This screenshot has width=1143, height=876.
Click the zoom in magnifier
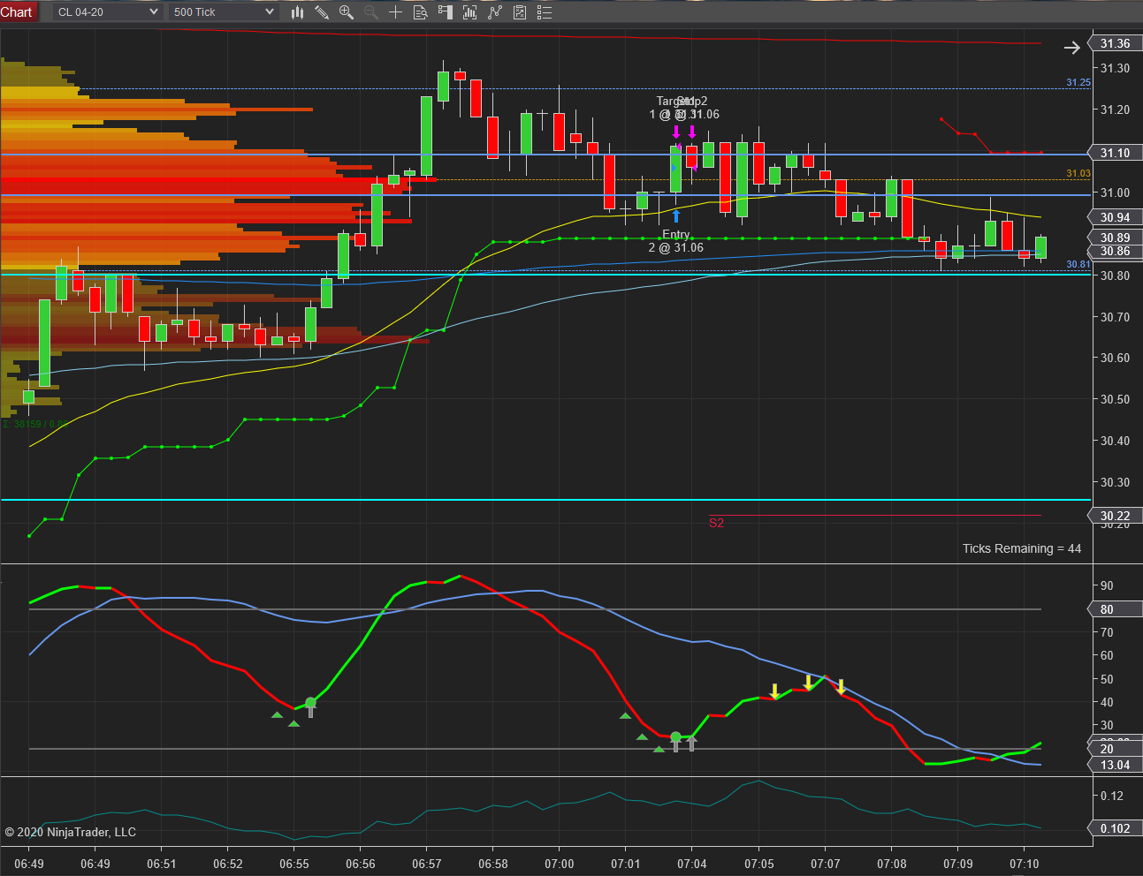click(347, 11)
